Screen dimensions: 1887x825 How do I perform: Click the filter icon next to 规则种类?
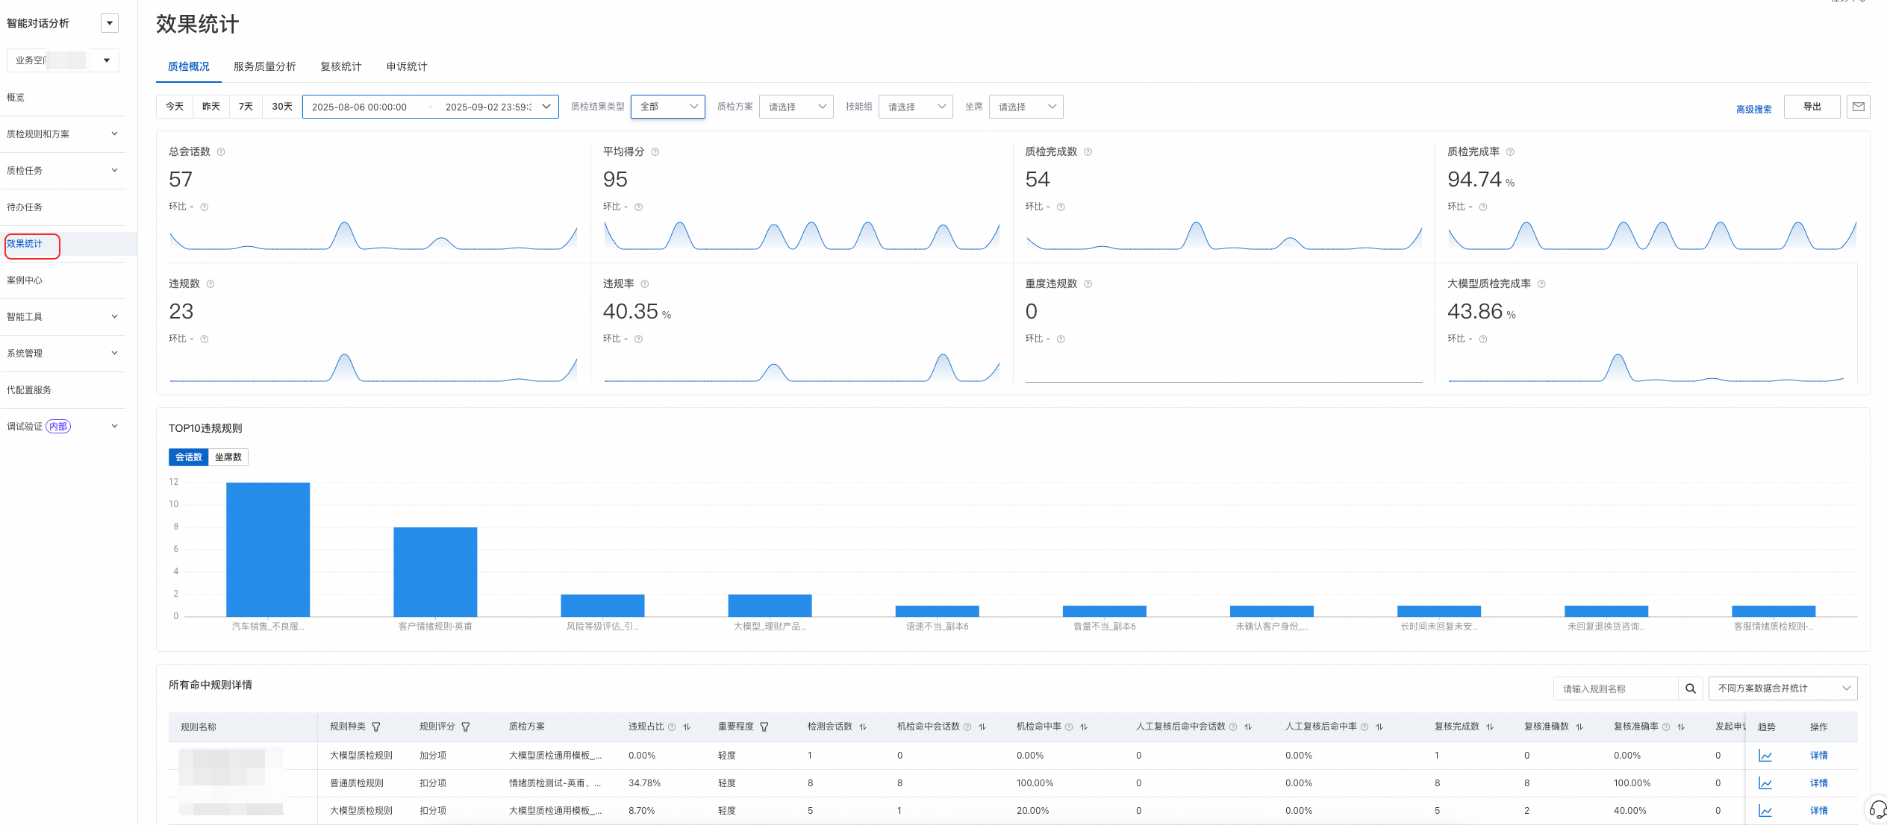click(x=376, y=727)
